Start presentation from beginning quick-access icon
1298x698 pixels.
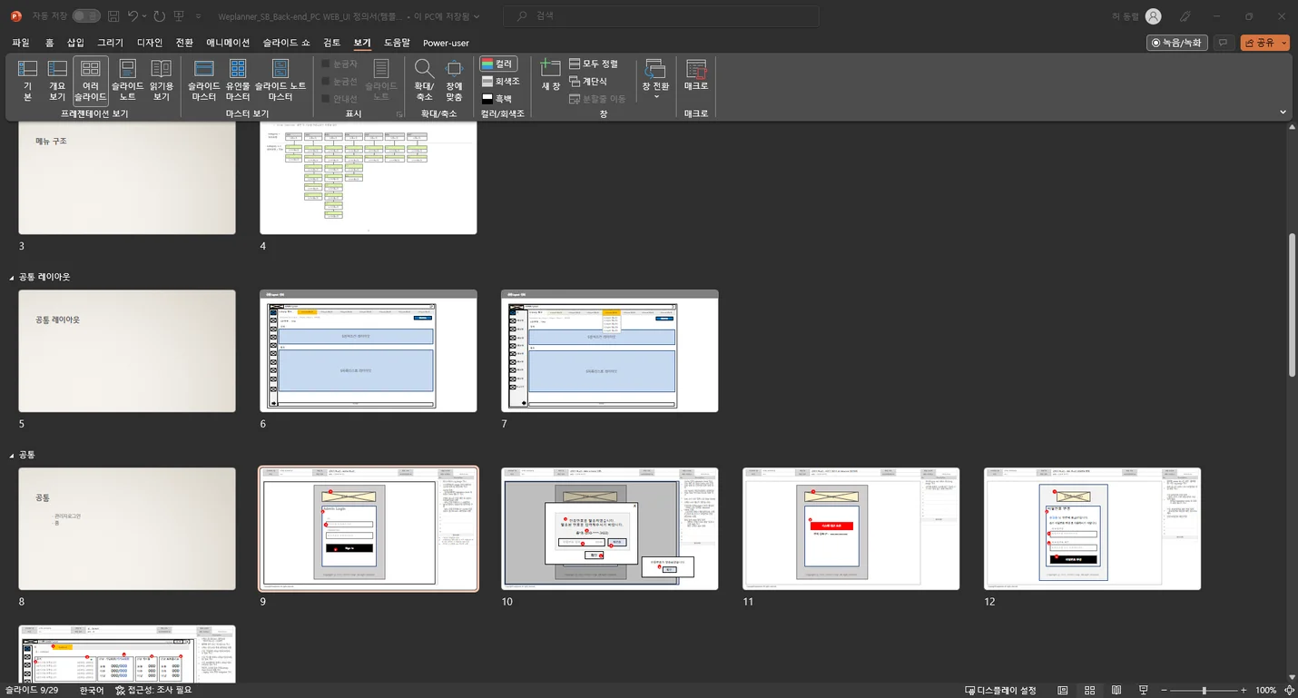[180, 16]
